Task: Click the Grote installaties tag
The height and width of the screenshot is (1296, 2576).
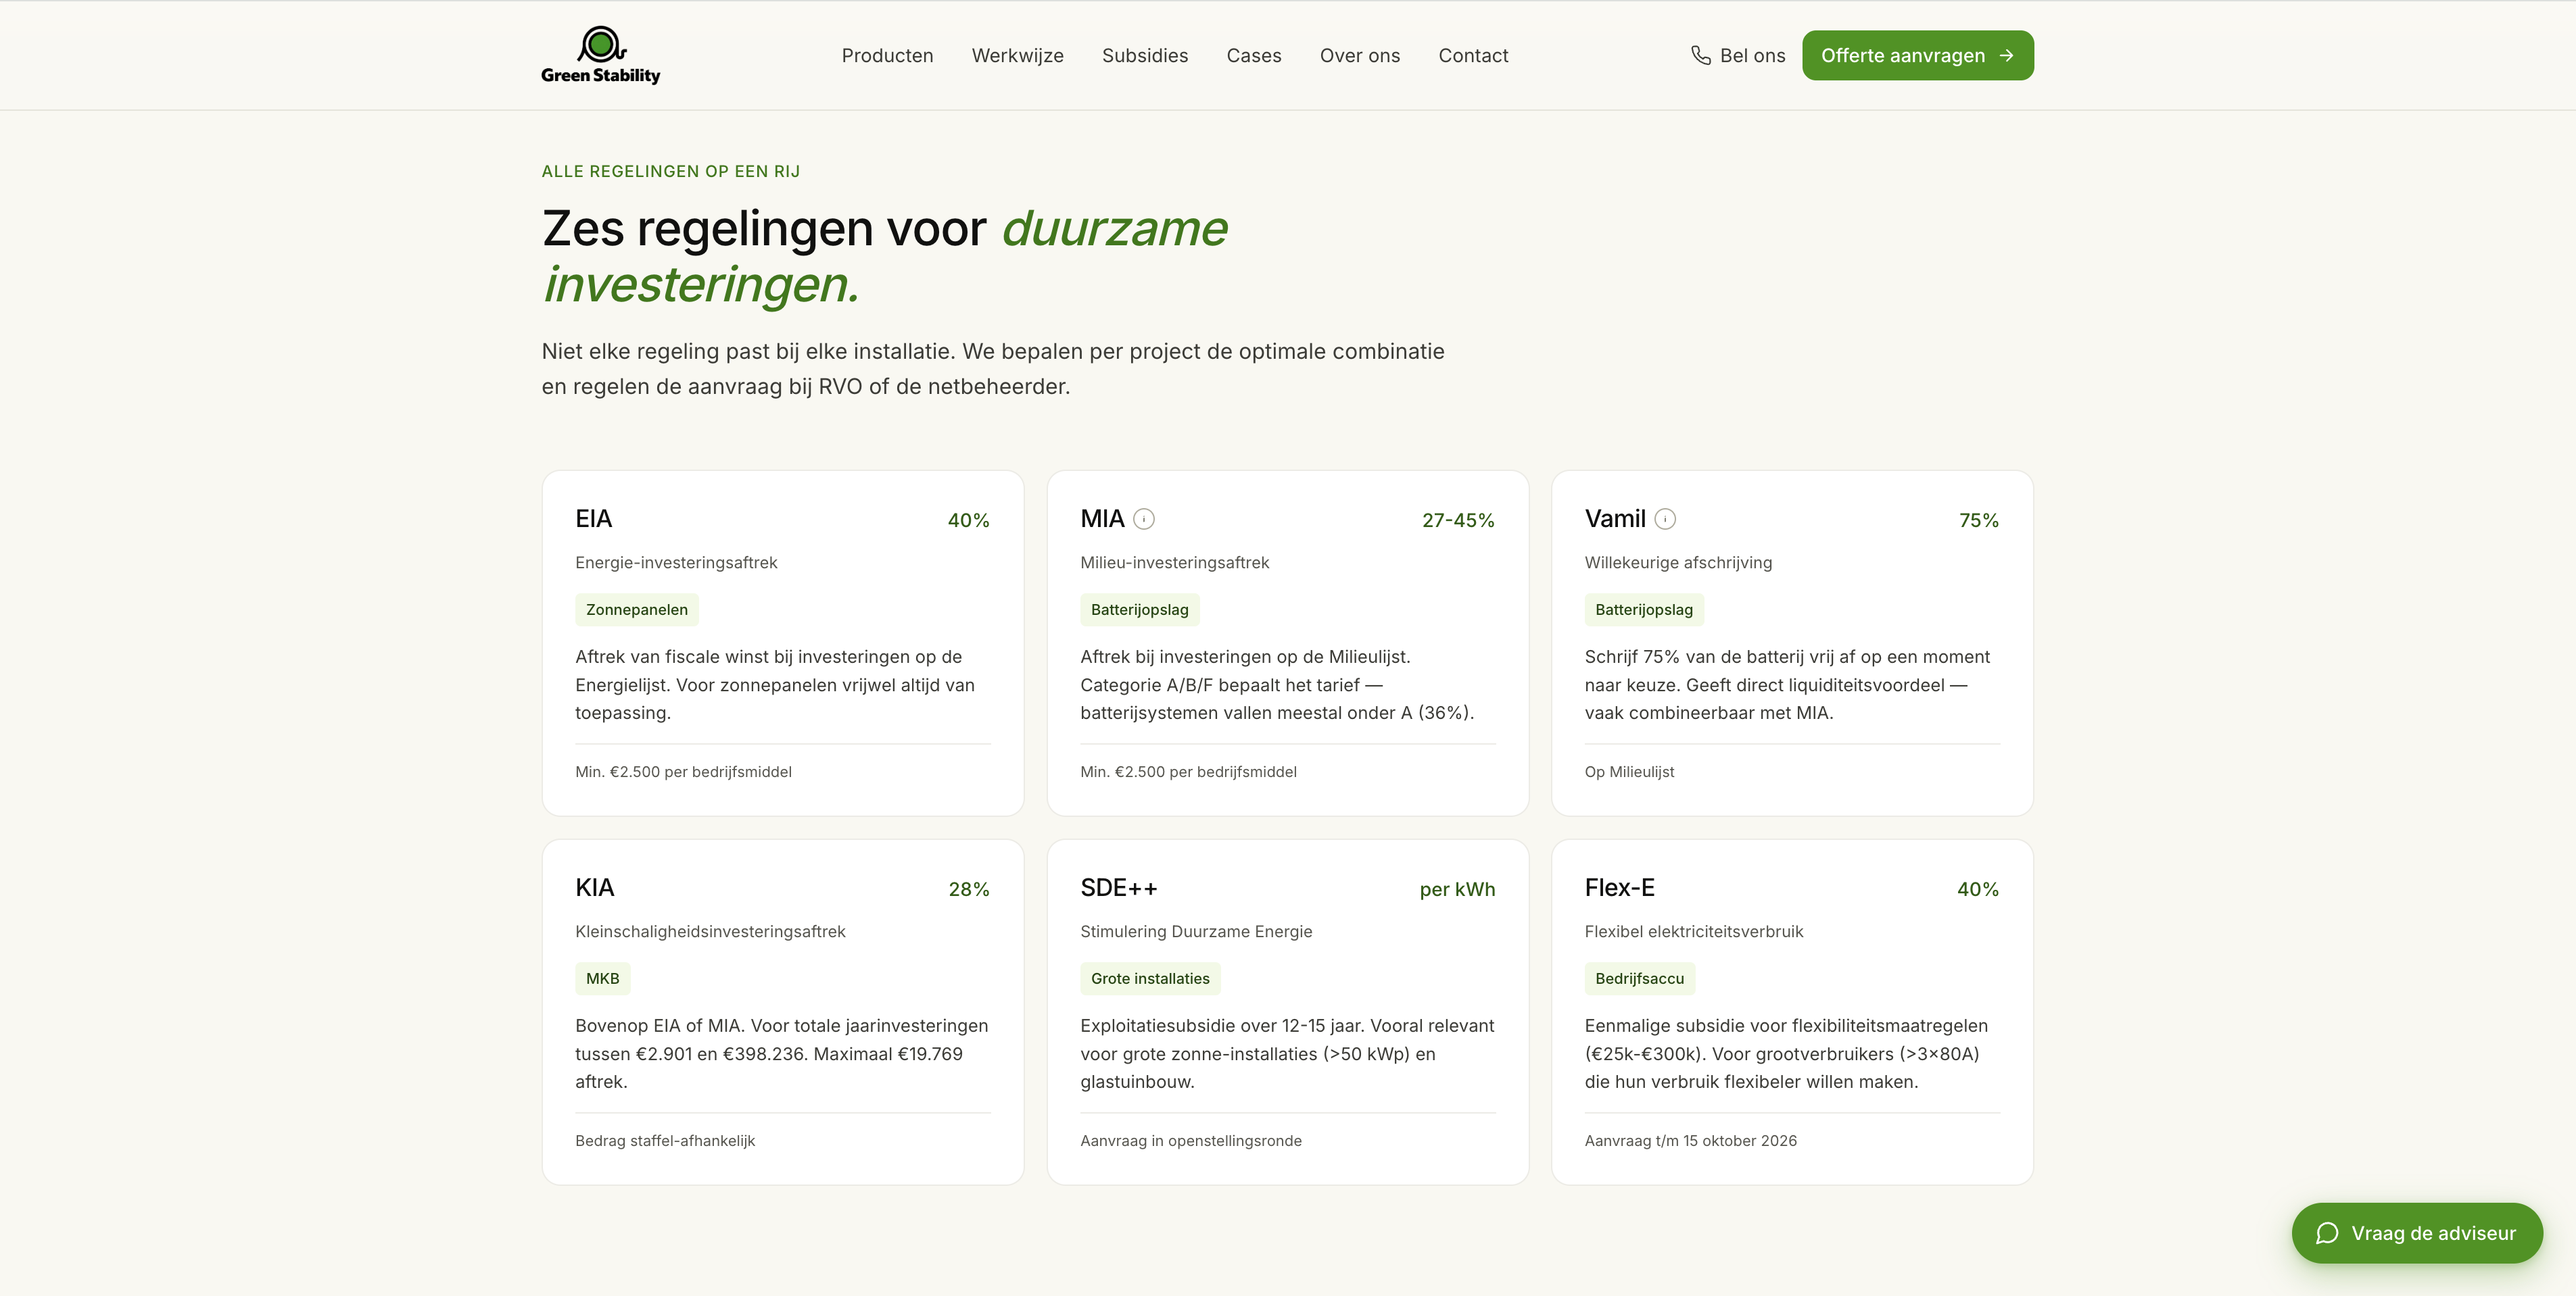Action: [x=1150, y=978]
